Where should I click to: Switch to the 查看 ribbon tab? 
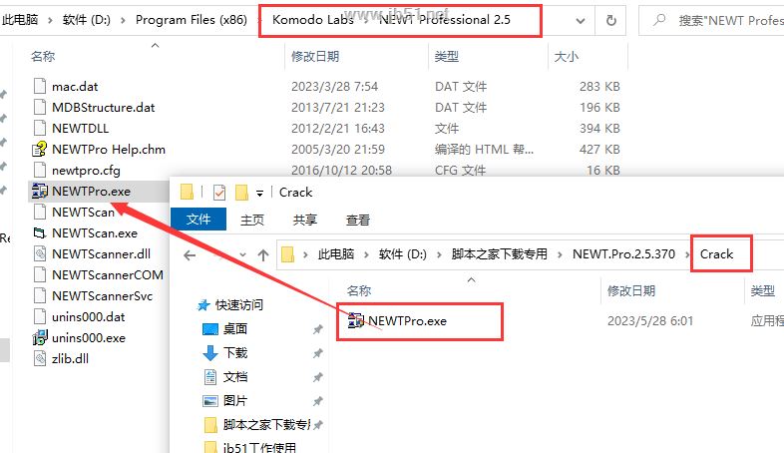(358, 220)
